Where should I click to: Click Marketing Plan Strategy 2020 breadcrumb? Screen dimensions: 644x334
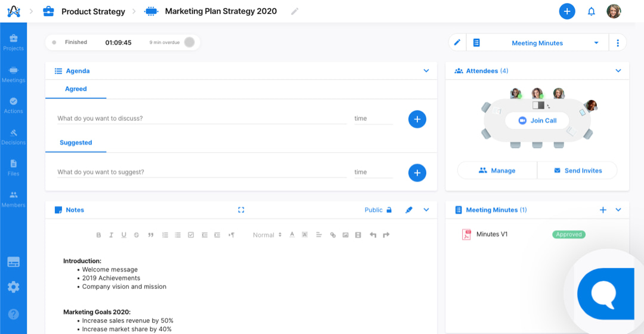[221, 11]
